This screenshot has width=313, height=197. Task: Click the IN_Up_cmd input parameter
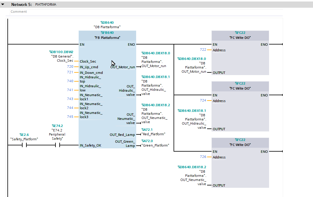pyautogui.click(x=89, y=67)
